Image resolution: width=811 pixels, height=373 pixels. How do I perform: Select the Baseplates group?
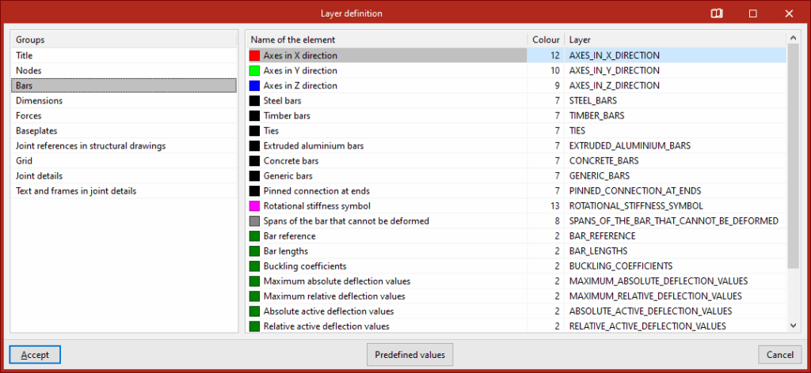click(x=124, y=131)
